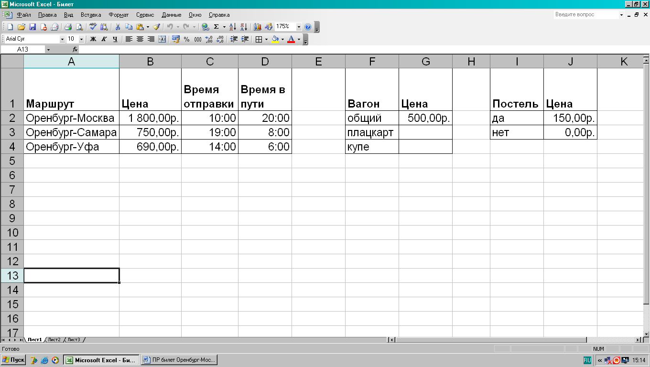Paste clipboard contents via toolbar icon
The height and width of the screenshot is (367, 650).
(x=140, y=27)
